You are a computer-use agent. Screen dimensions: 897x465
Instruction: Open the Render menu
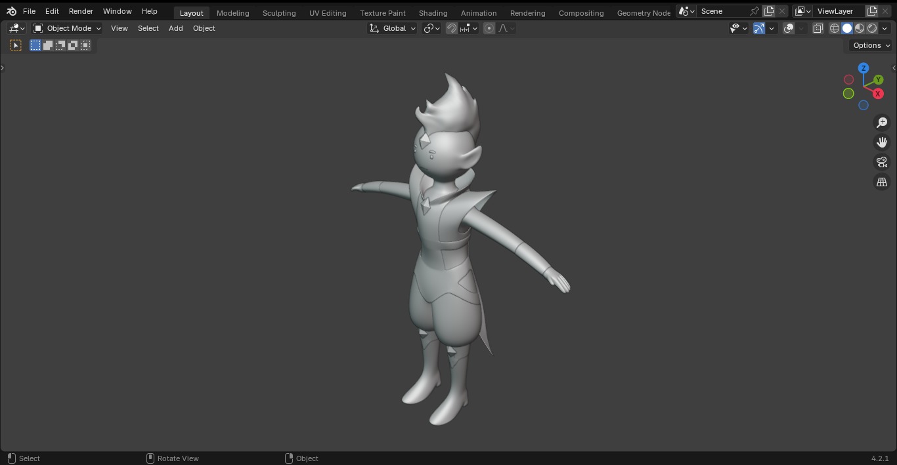81,11
